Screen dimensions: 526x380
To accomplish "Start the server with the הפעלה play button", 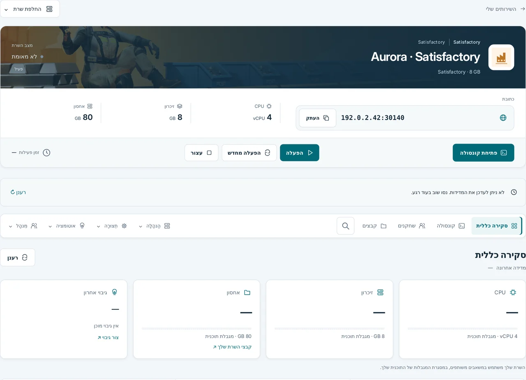I will 300,153.
